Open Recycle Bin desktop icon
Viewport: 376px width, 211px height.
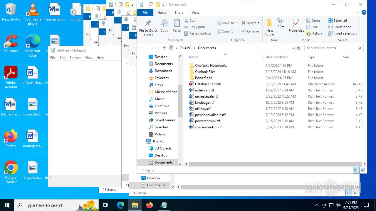click(x=11, y=12)
